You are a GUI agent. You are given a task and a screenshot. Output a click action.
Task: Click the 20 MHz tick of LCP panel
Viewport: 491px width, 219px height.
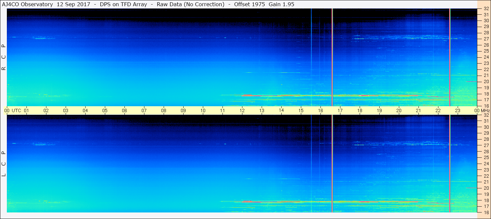click(x=486, y=188)
